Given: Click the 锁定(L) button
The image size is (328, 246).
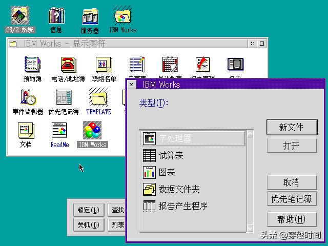Looking at the screenshot, I should (89, 210).
